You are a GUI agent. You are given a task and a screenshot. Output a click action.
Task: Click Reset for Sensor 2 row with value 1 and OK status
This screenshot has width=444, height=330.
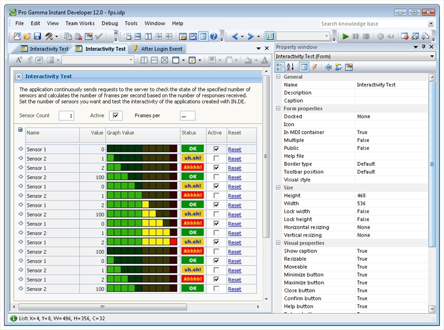(x=235, y=233)
